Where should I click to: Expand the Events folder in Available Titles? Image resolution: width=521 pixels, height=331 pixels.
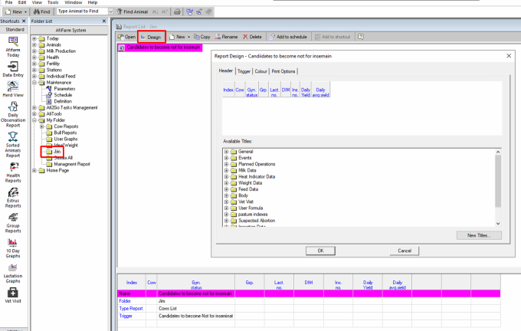pyautogui.click(x=226, y=158)
